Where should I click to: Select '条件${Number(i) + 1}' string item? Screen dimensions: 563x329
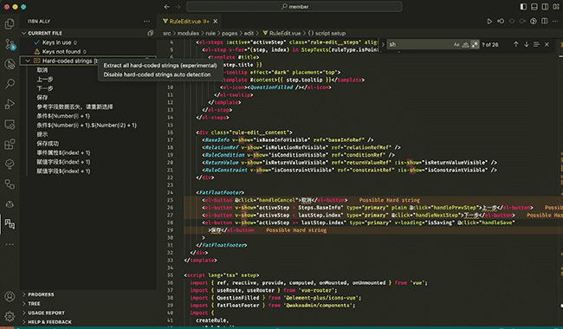click(x=63, y=116)
